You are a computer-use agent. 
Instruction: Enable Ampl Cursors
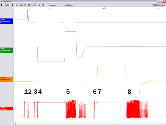click(x=68, y=5)
